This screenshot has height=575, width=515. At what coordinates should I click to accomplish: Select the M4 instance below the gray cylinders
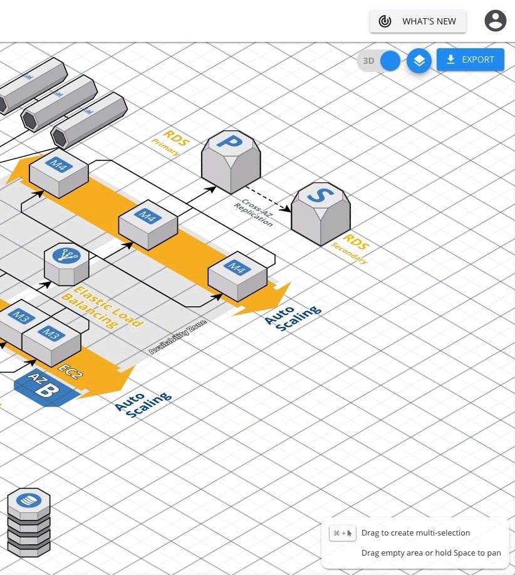[x=59, y=173]
